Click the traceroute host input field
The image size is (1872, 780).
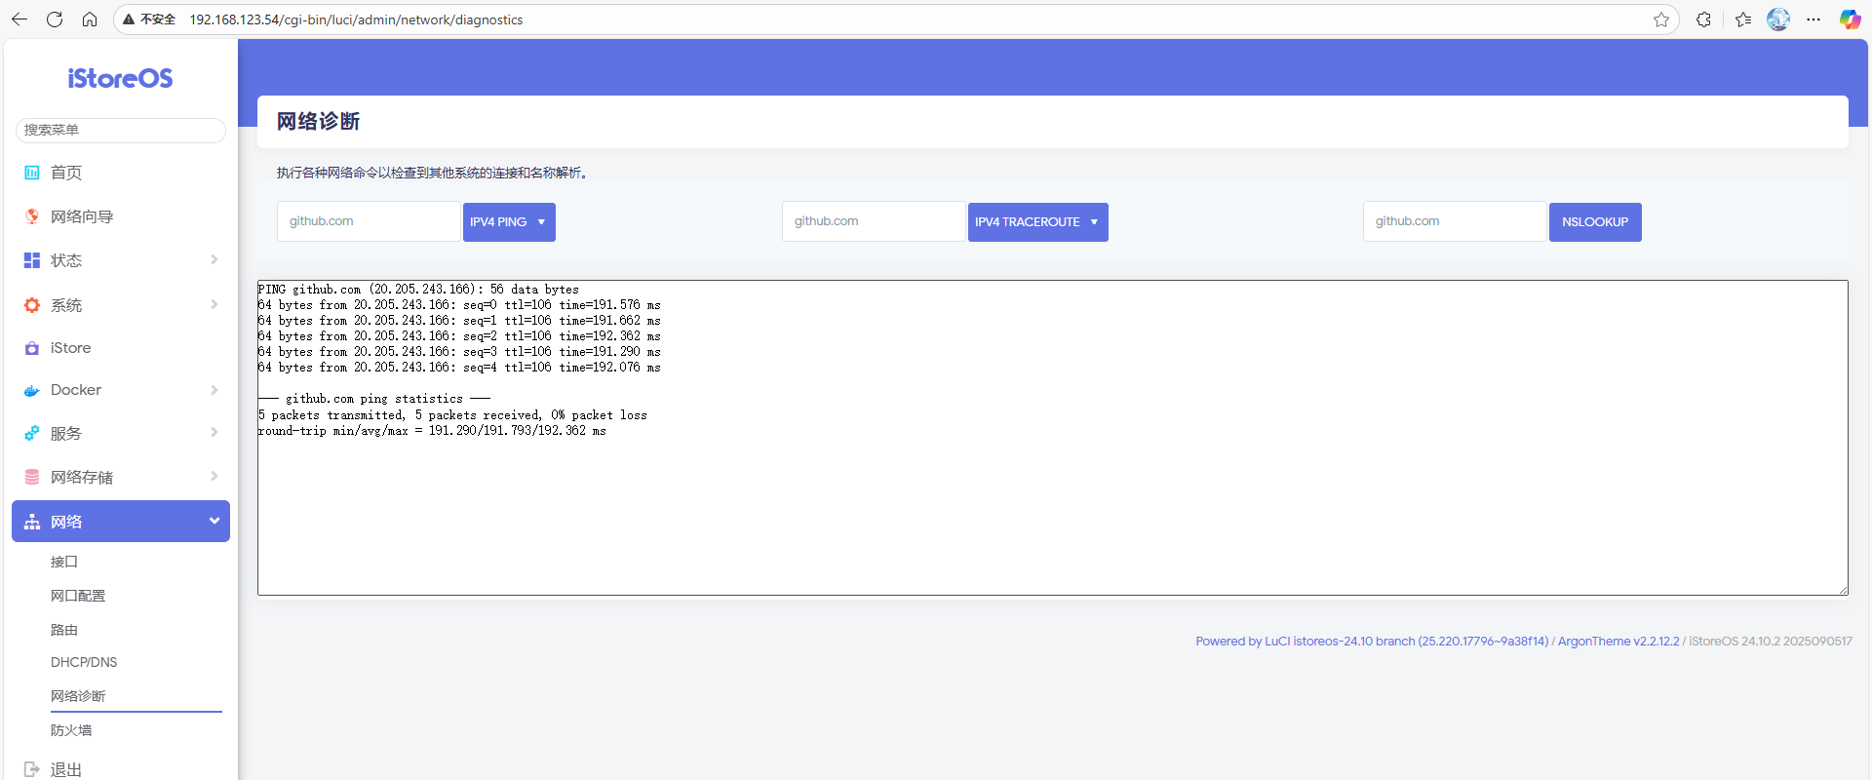(874, 221)
